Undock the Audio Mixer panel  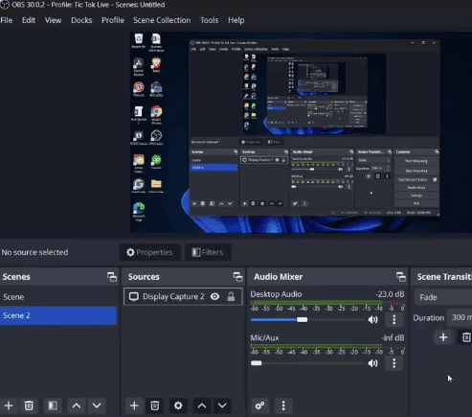click(401, 277)
